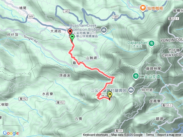Click the 頂過溪 place name
Image resolution: width=183 pixels, height=137 pixels.
click(65, 75)
